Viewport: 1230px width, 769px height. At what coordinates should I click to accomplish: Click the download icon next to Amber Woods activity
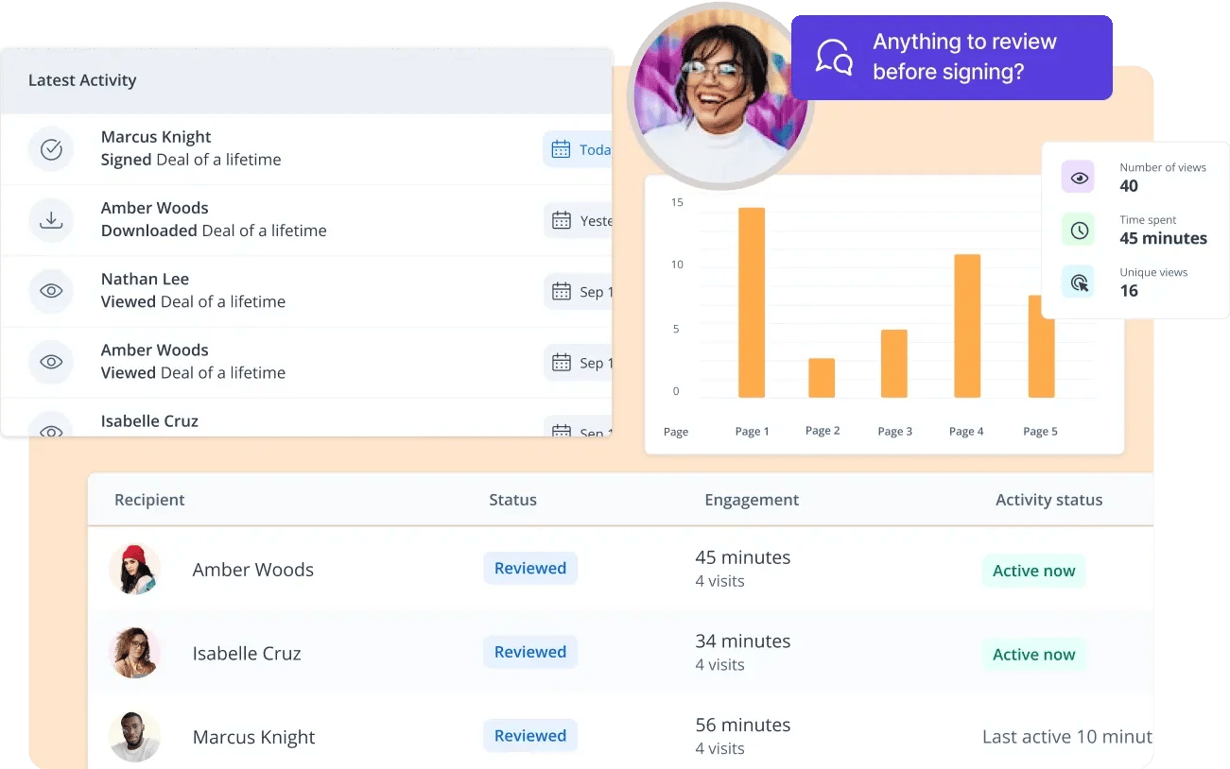51,219
